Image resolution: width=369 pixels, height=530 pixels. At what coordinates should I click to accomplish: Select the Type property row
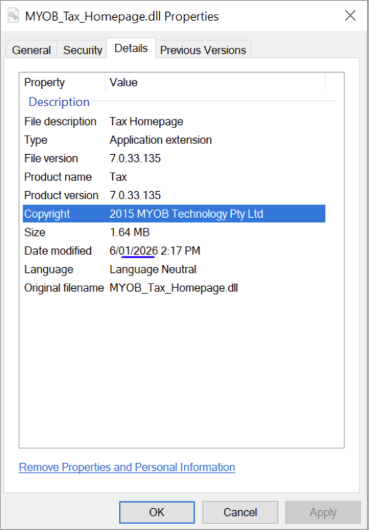coord(174,140)
